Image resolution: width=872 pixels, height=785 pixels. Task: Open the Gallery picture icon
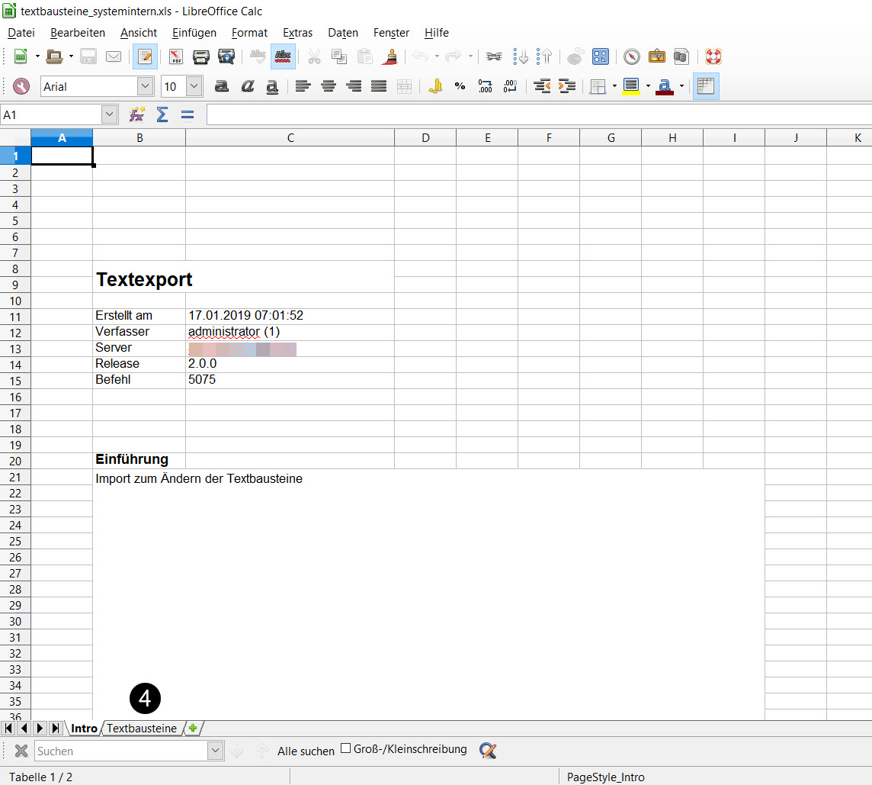[x=656, y=56]
